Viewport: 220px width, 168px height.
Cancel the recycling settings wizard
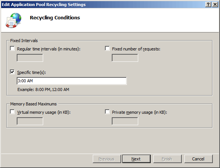tap(198, 159)
